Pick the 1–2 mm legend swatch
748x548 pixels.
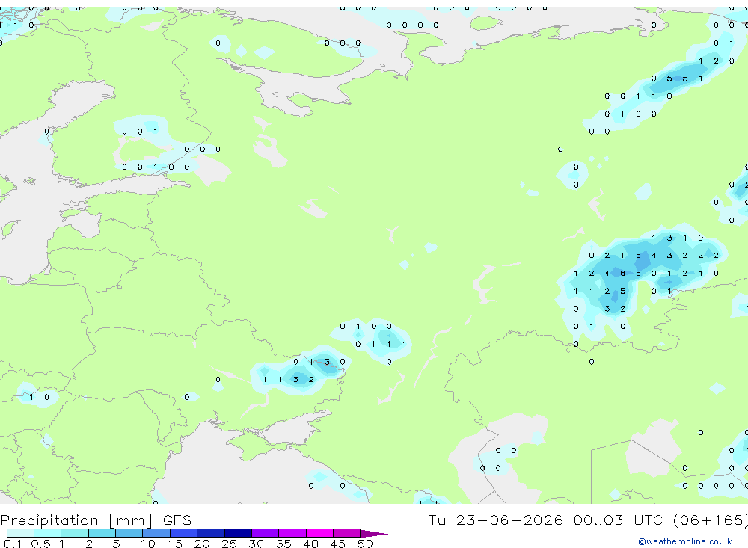point(75,533)
